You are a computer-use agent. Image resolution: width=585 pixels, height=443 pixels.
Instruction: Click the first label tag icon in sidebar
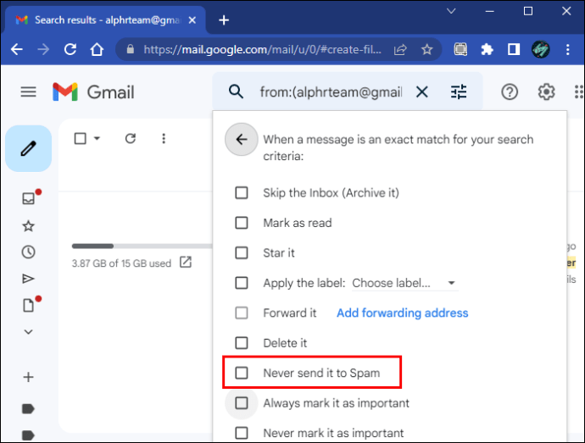(28, 408)
